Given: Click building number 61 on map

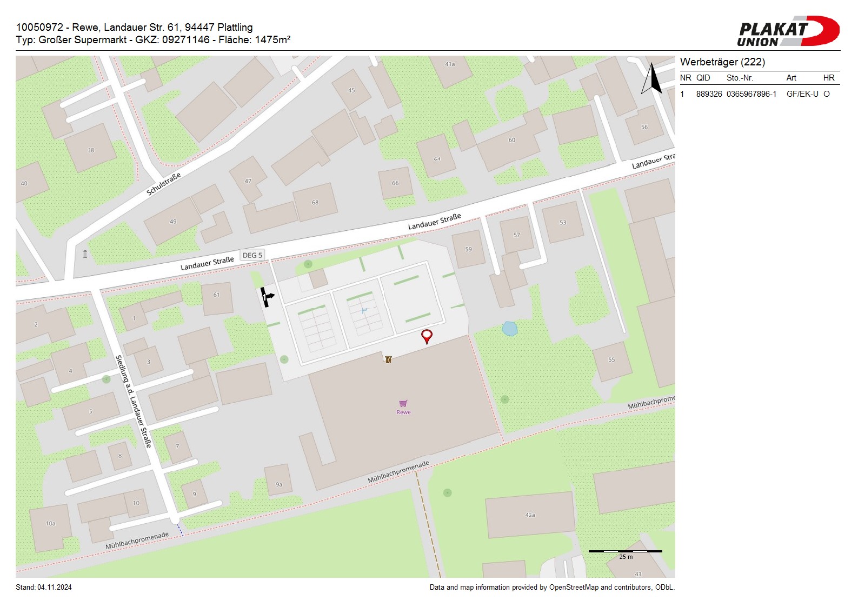Looking at the screenshot, I should pyautogui.click(x=216, y=295).
